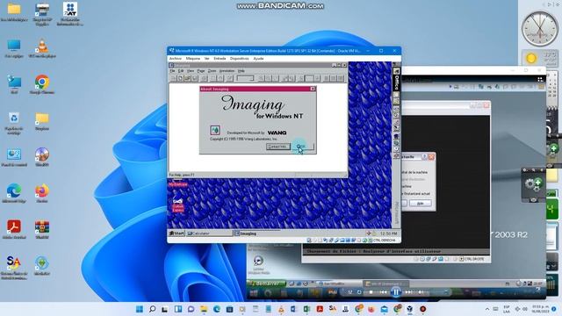The image size is (562, 316).
Task: Close the About Imaging dialog with X
Action: [x=313, y=89]
